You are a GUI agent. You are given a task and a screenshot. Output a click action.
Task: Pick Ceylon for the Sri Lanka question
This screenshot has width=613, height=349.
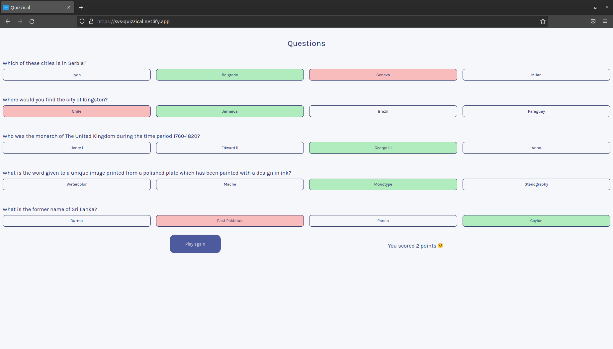coord(536,221)
